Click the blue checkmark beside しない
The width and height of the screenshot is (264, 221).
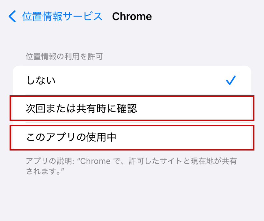(231, 80)
